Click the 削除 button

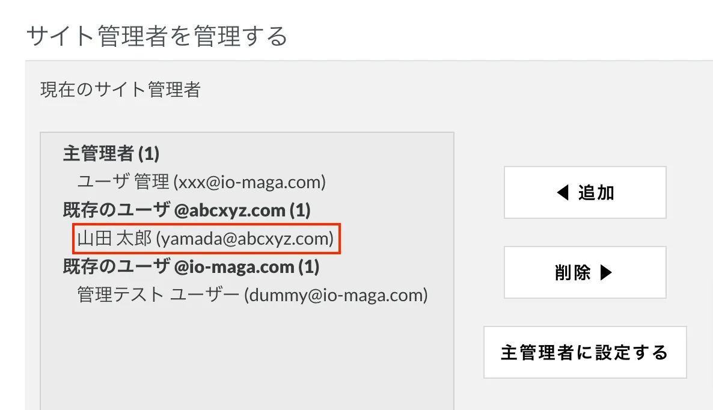coord(585,273)
